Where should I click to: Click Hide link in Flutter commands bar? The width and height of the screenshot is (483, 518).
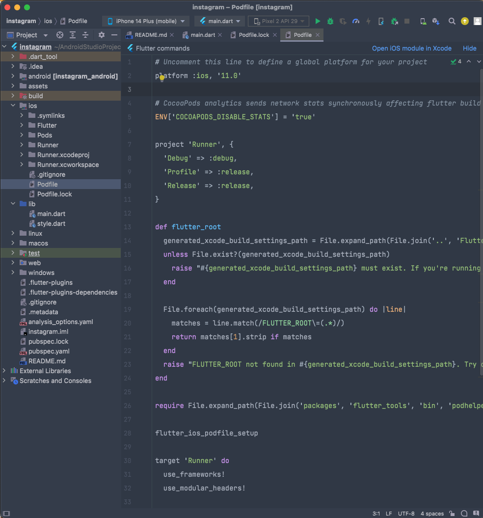pos(469,48)
